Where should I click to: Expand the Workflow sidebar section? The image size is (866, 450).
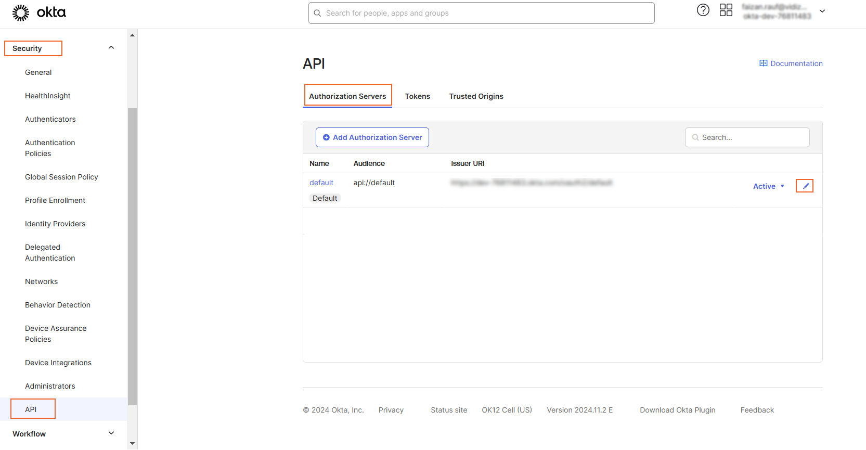click(x=111, y=433)
